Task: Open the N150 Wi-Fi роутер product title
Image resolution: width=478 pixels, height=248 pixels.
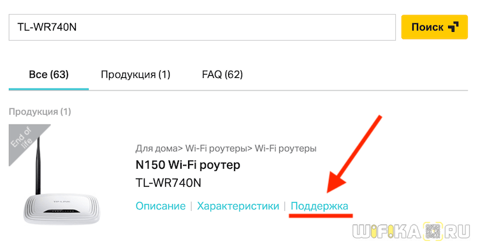Action: [188, 164]
